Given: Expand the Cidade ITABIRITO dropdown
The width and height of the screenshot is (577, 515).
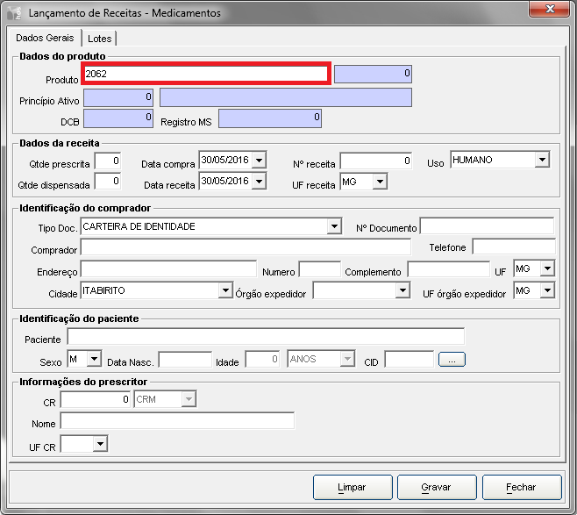Looking at the screenshot, I should coord(224,290).
